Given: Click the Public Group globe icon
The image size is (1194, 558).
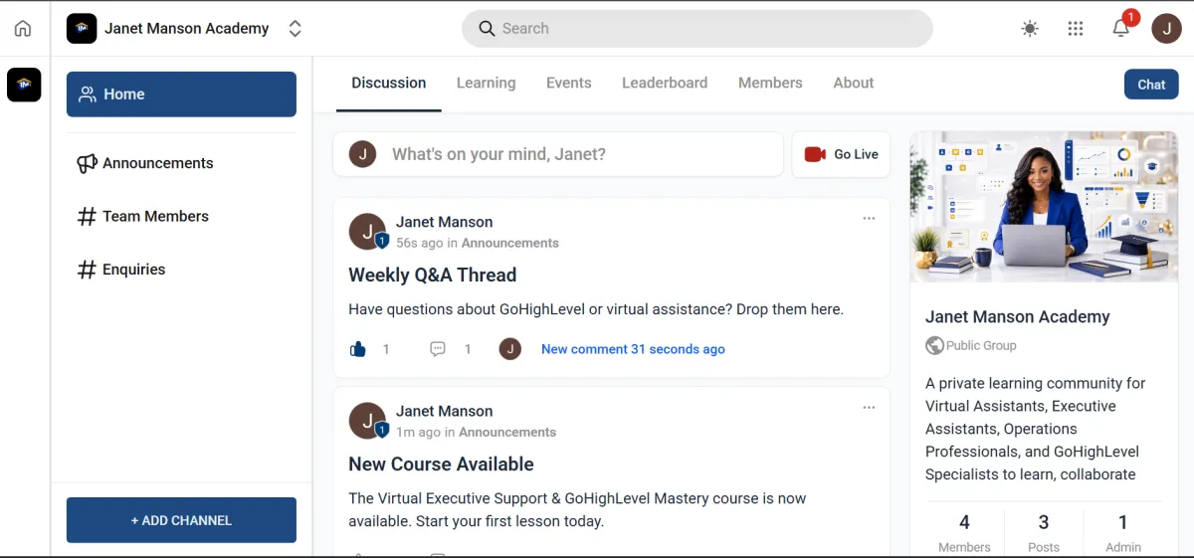Looking at the screenshot, I should 934,345.
